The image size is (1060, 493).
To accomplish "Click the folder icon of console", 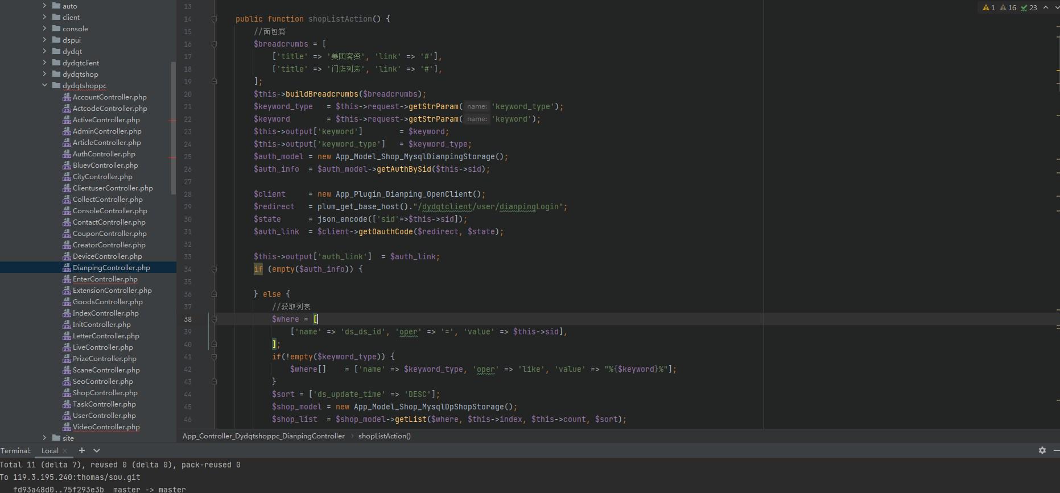I will click(56, 28).
